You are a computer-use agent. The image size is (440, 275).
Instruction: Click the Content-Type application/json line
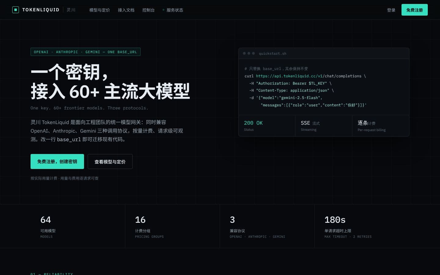point(291,90)
